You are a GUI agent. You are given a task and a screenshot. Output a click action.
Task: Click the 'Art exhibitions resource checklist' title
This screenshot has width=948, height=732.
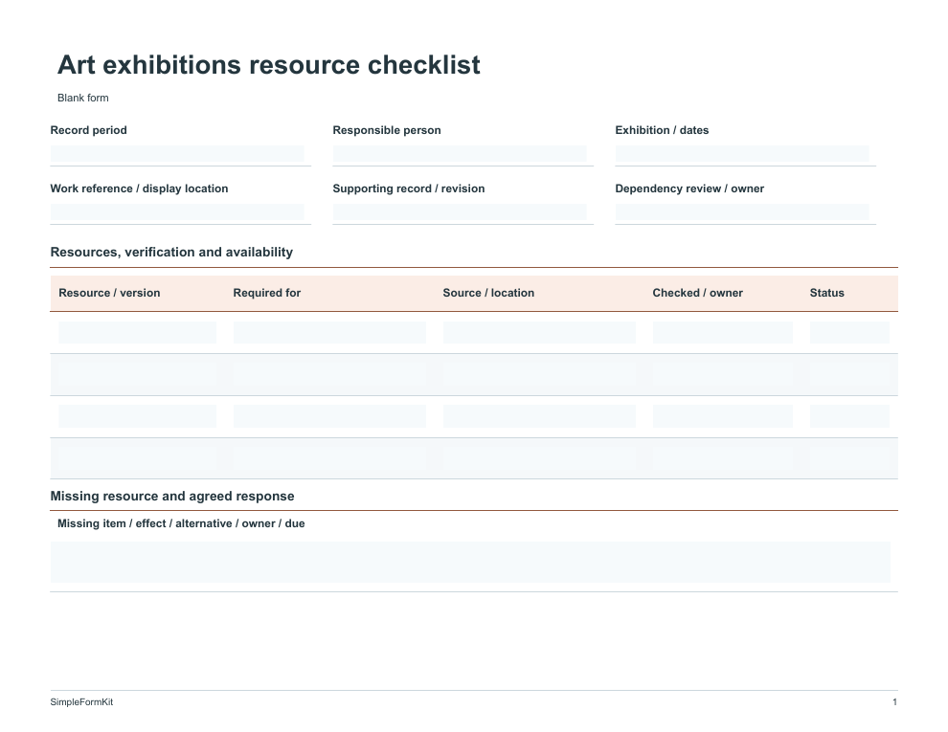click(x=268, y=65)
